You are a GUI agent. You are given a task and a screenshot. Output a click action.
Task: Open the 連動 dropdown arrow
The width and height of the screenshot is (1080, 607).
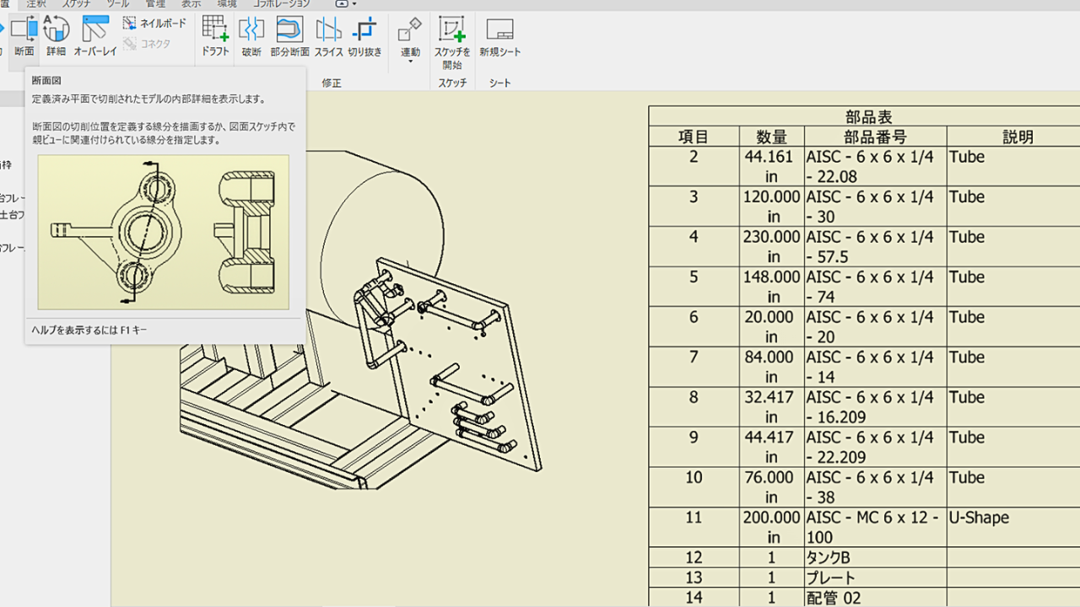click(x=410, y=62)
